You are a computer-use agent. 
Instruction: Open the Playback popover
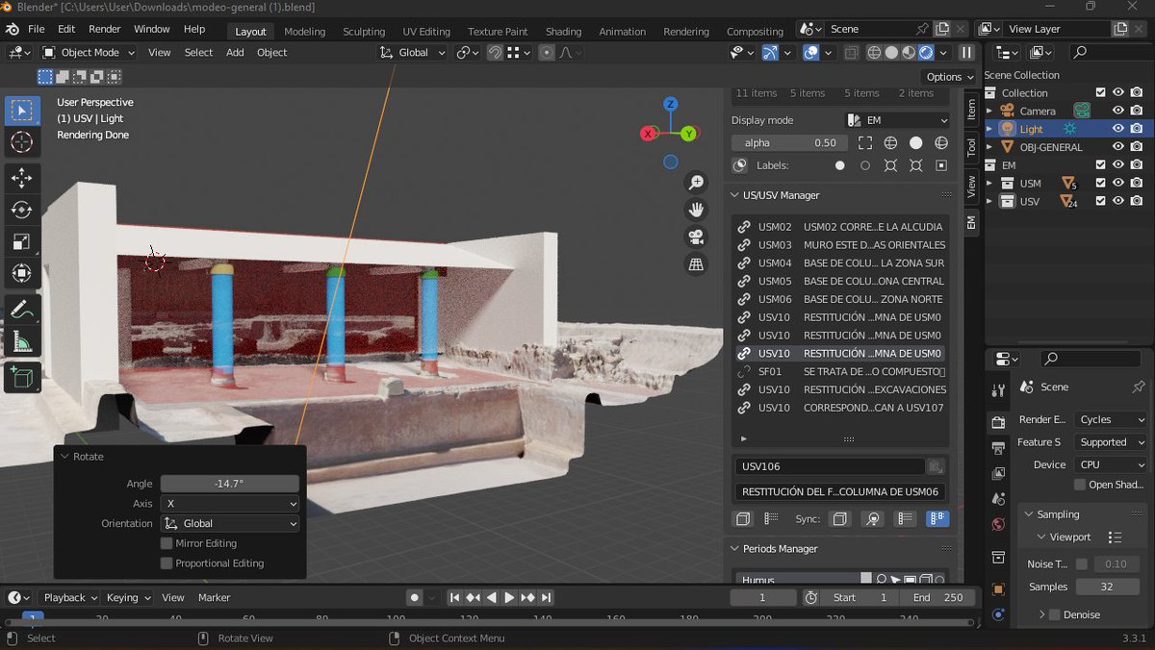click(70, 597)
